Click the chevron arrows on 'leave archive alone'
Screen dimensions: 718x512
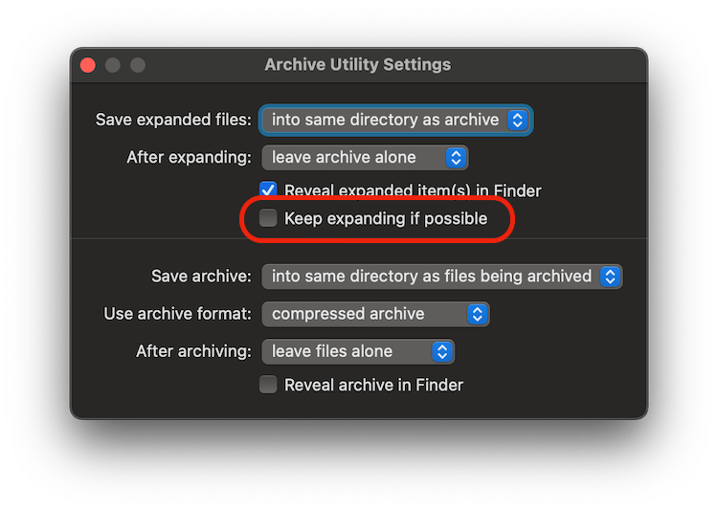456,157
